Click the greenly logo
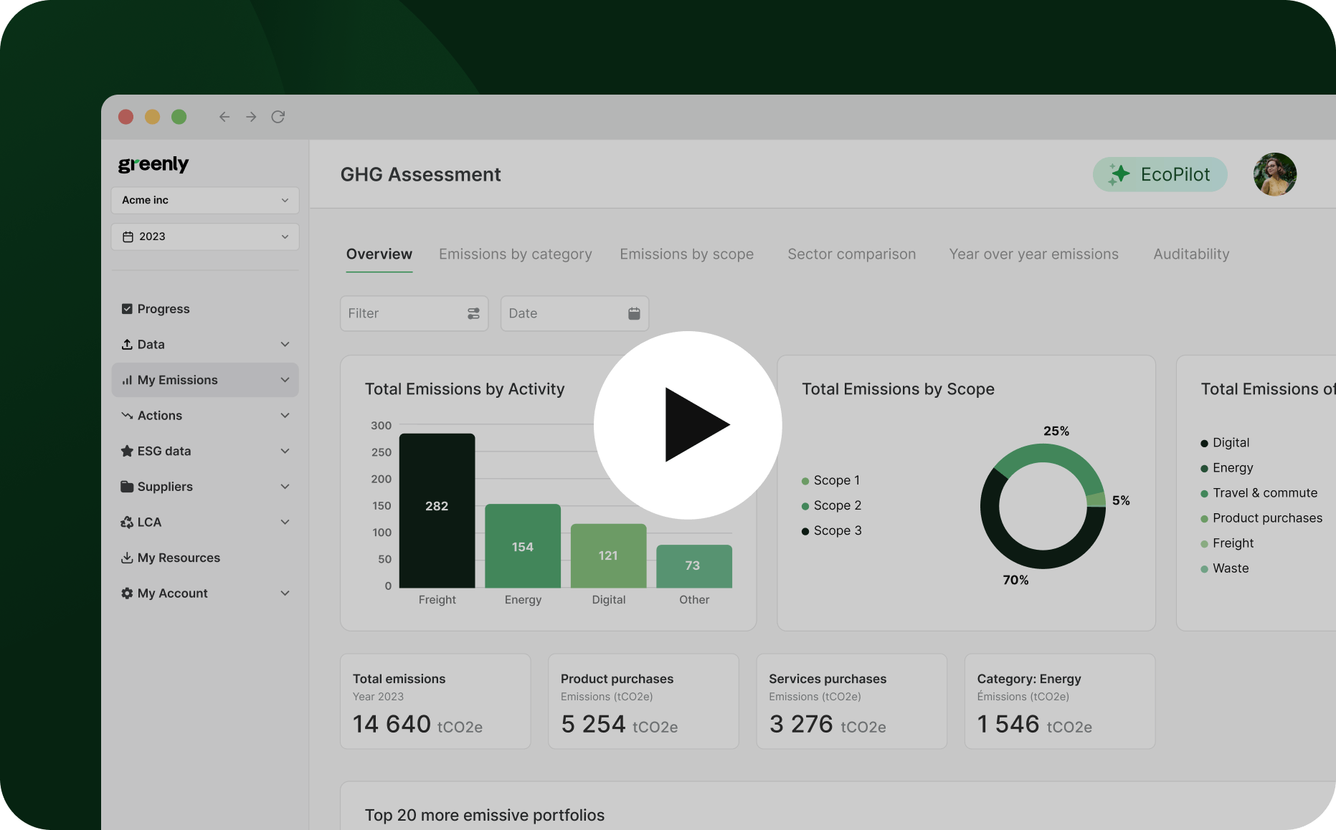The width and height of the screenshot is (1336, 830). coord(153,164)
